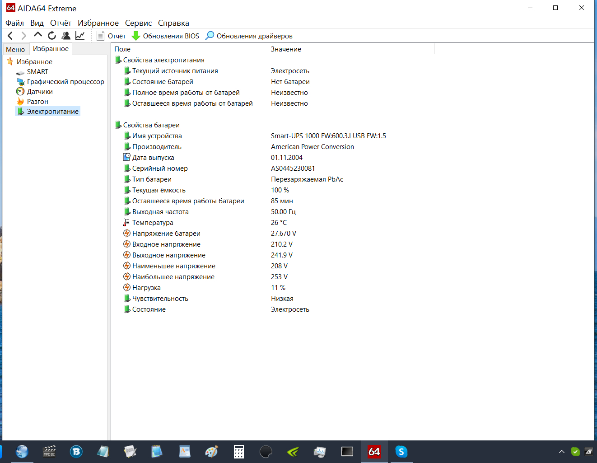Click the 241.9 V output voltage value
The height and width of the screenshot is (463, 597).
(x=282, y=255)
